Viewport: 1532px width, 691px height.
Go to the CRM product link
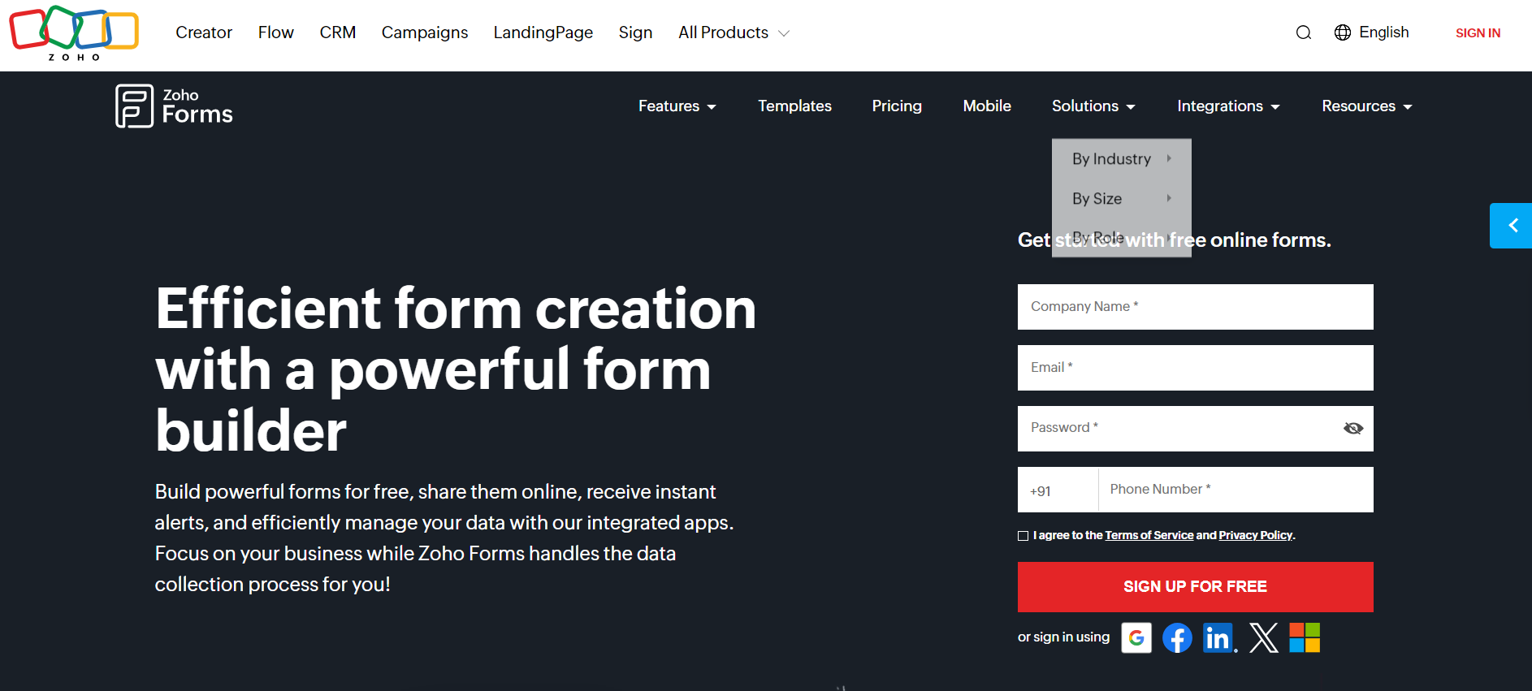(338, 32)
